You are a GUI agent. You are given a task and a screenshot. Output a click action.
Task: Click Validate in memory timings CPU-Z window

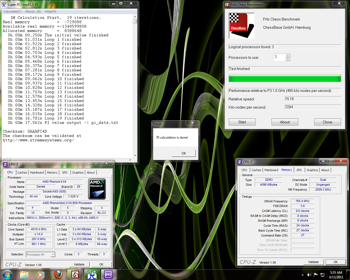point(313,262)
